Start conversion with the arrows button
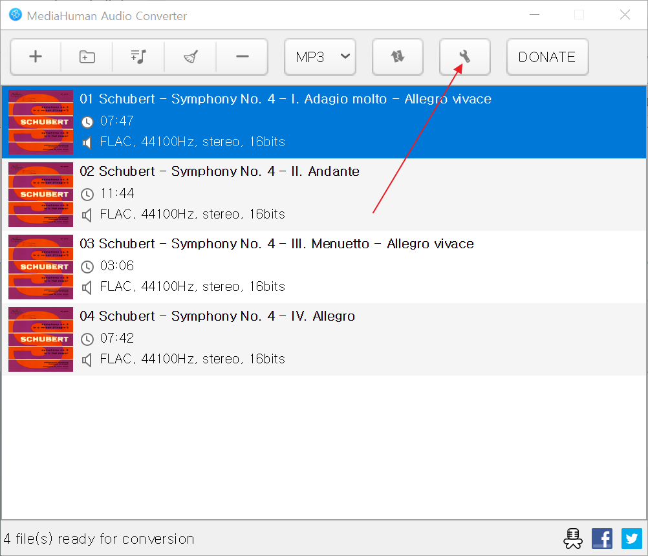This screenshot has width=648, height=556. [398, 57]
